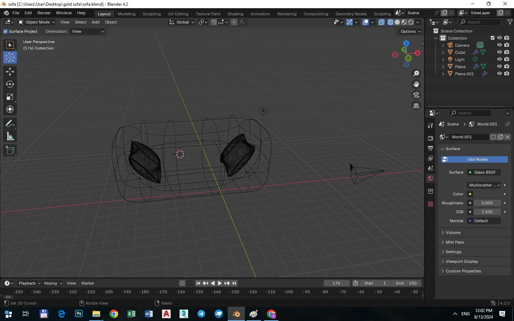Click the viewport zoom magnifier icon

(x=416, y=73)
